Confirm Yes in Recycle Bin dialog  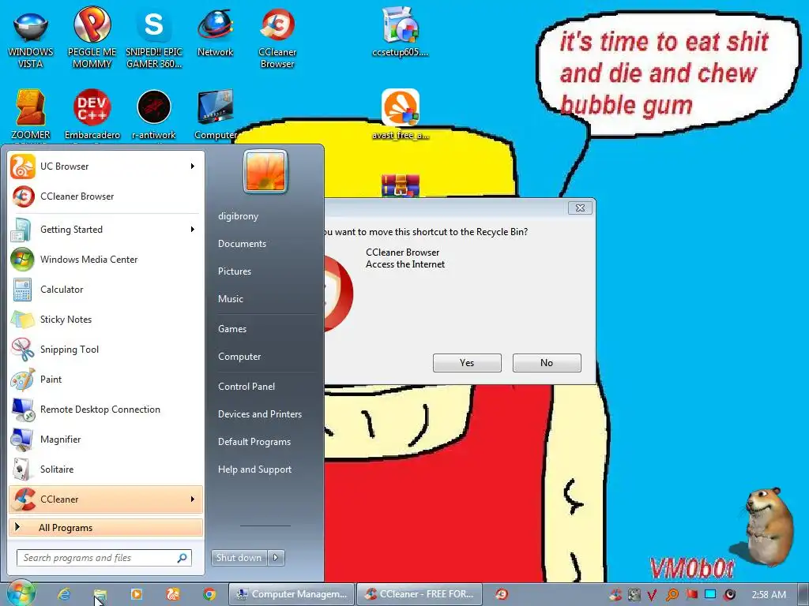pos(467,363)
